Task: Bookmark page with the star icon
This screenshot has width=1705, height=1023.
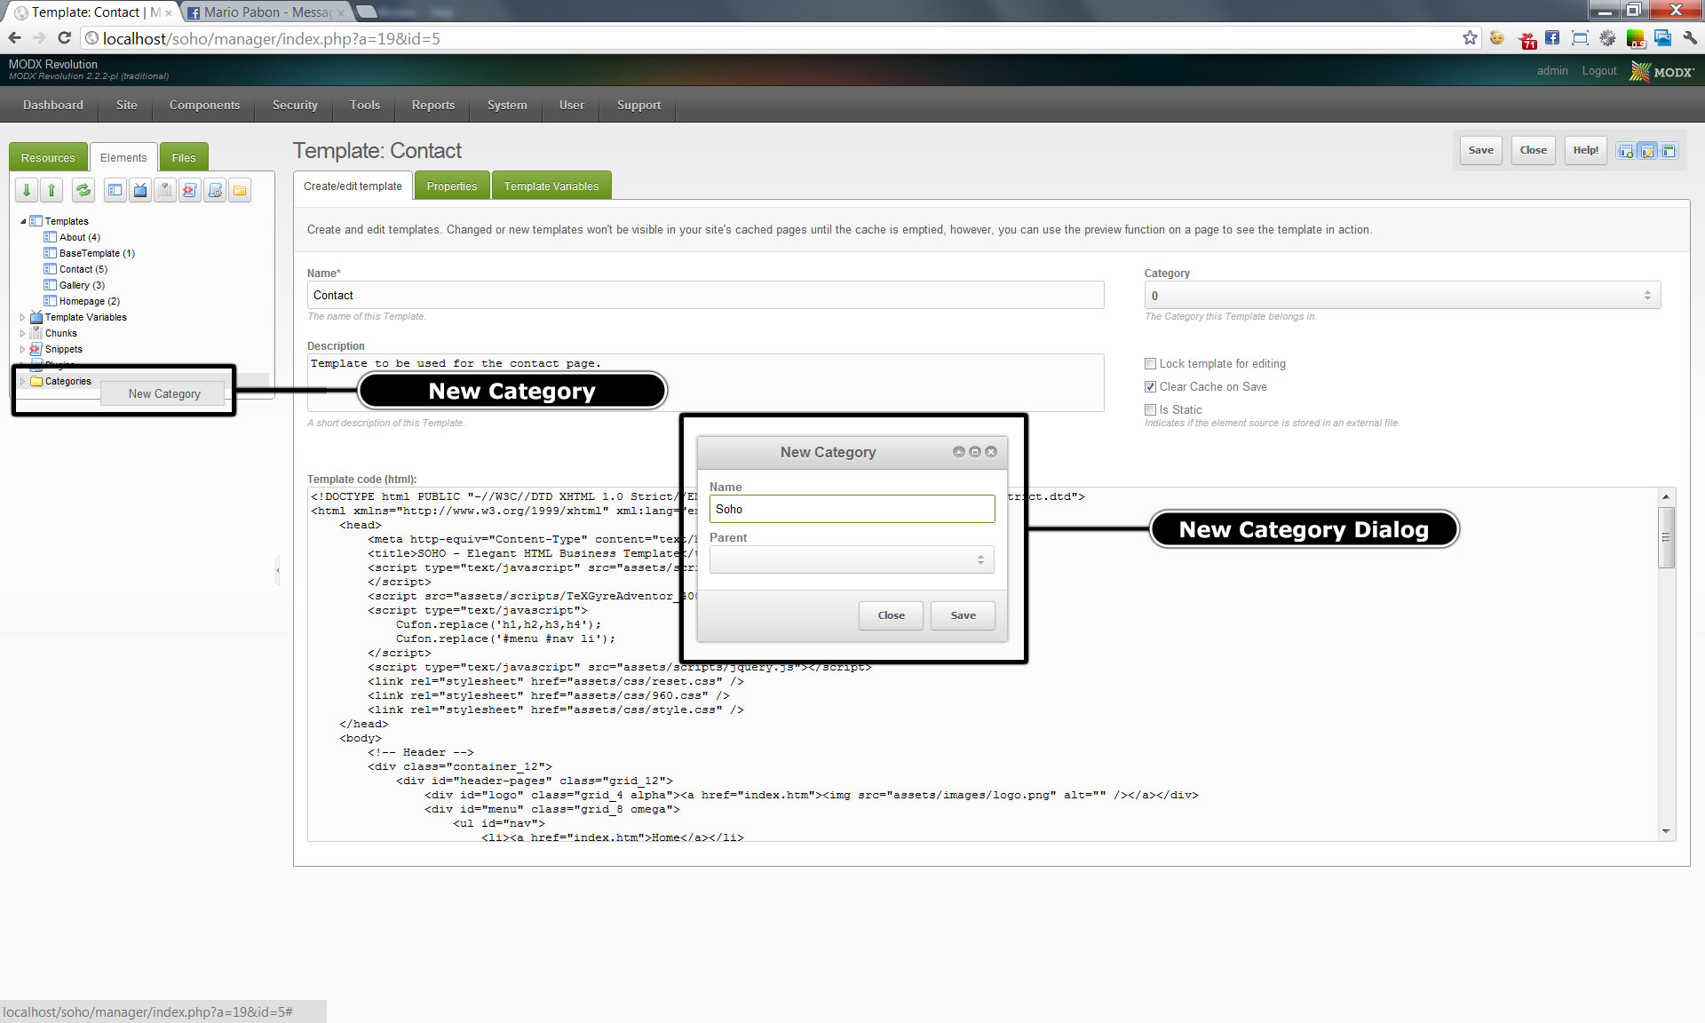Action: click(1470, 37)
